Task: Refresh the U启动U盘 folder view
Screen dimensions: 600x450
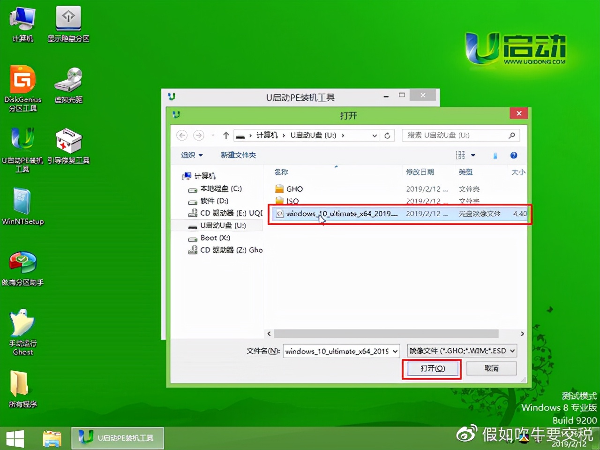Action: [388, 135]
